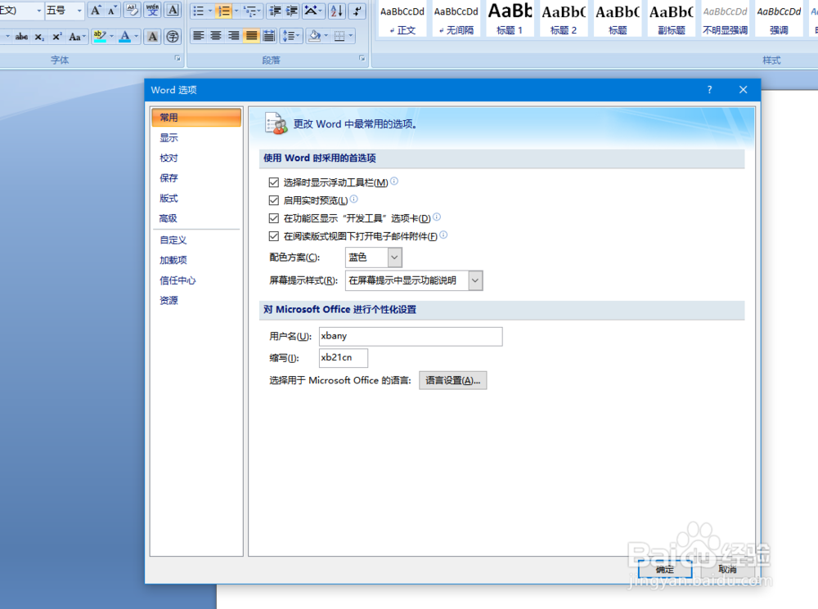Click the Shrink Font icon
This screenshot has height=609, width=818.
(111, 11)
